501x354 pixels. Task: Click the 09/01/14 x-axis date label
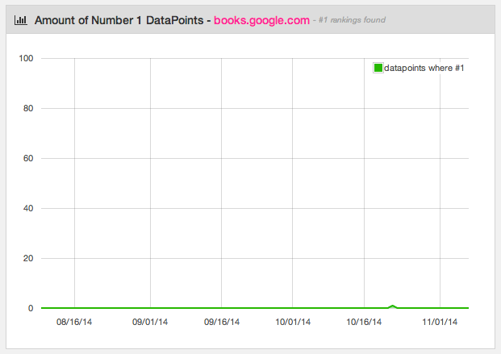pos(150,322)
